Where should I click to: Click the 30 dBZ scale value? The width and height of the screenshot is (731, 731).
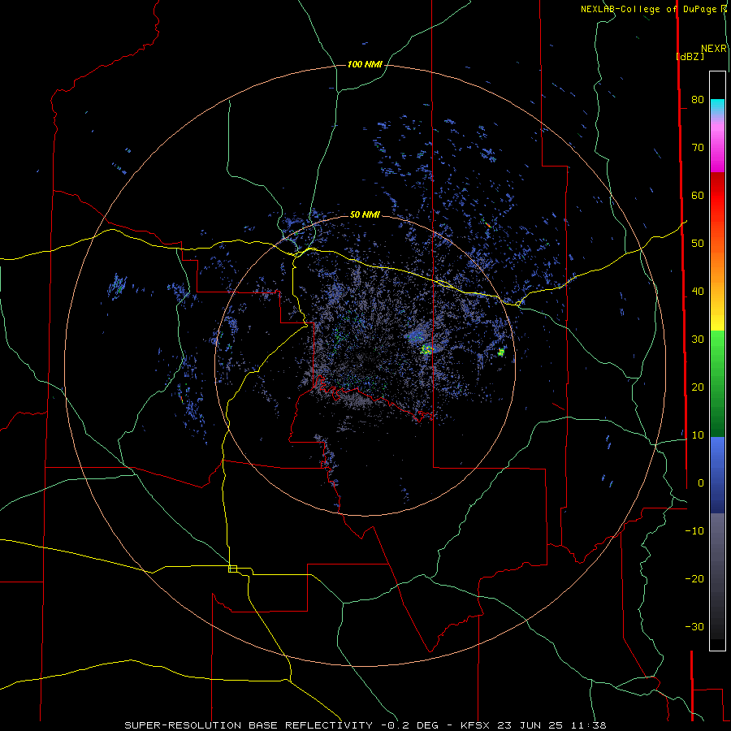pos(698,340)
